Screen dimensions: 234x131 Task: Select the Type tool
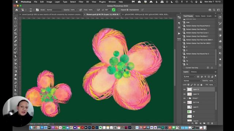[x=15, y=87]
